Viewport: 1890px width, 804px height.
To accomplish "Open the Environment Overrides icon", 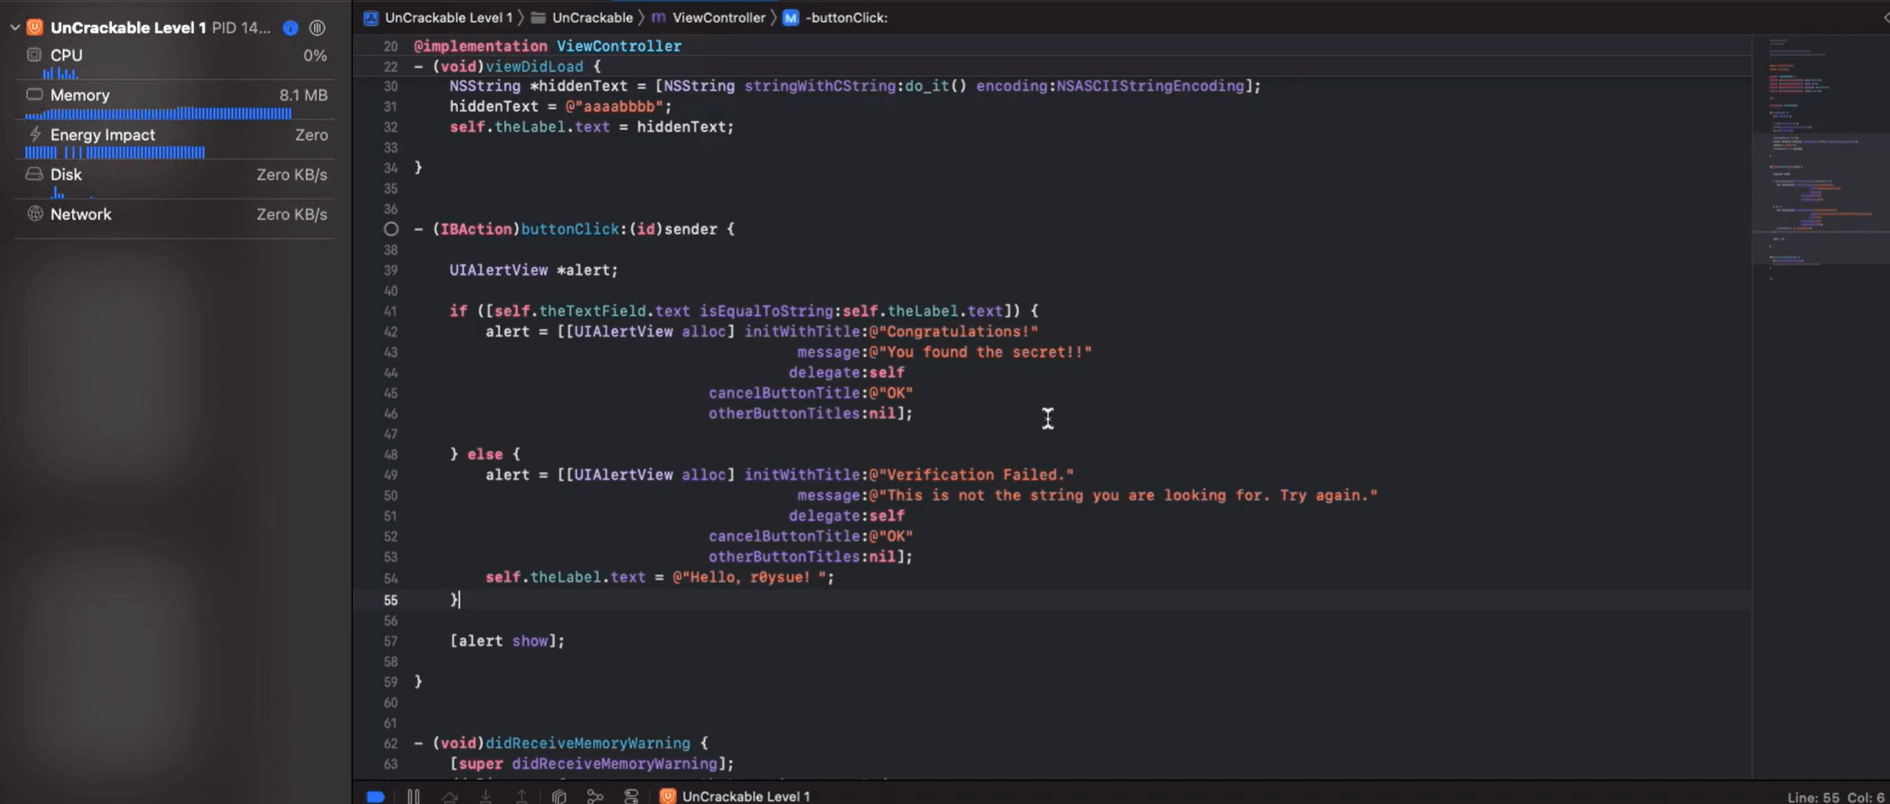I will pyautogui.click(x=631, y=796).
